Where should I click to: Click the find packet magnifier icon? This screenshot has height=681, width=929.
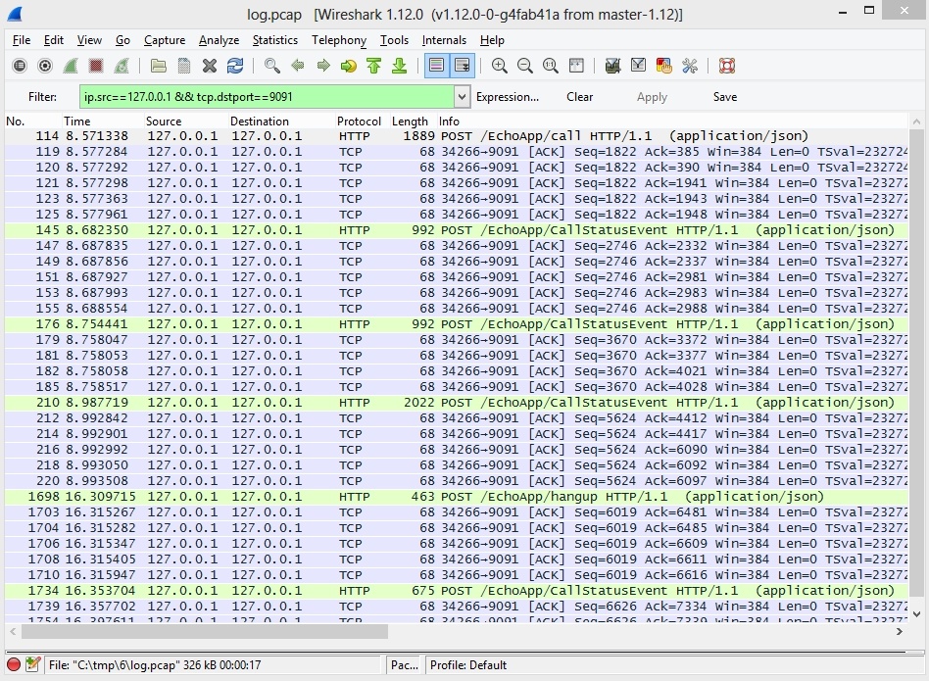[x=272, y=66]
